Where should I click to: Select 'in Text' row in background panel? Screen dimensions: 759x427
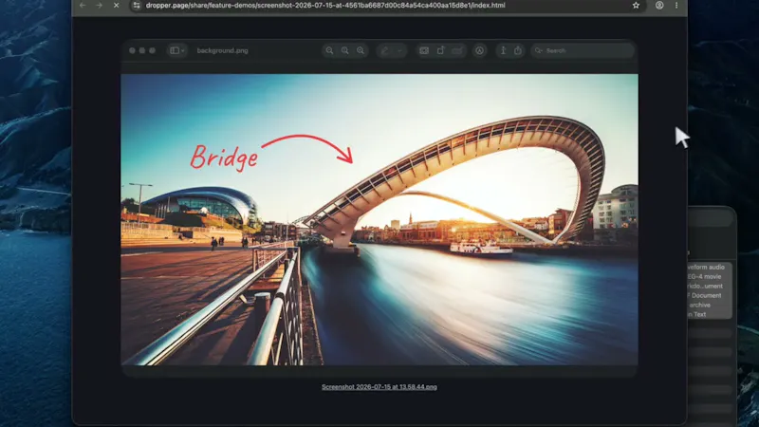click(710, 314)
